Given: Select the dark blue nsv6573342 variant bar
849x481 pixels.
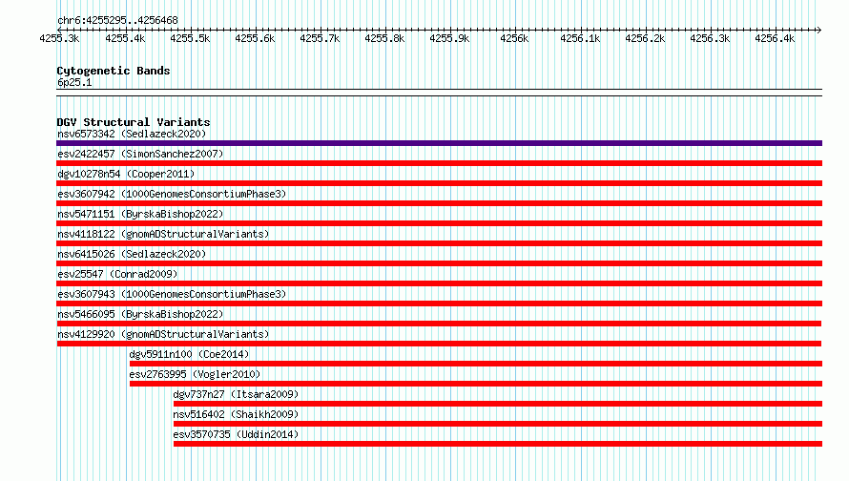Looking at the screenshot, I should (x=439, y=143).
